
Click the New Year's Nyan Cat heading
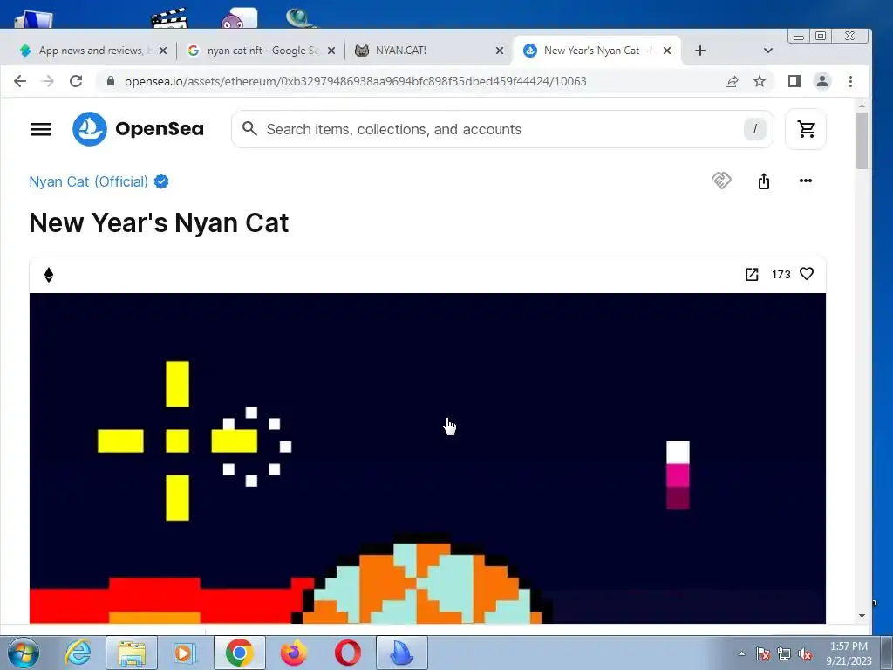point(159,222)
